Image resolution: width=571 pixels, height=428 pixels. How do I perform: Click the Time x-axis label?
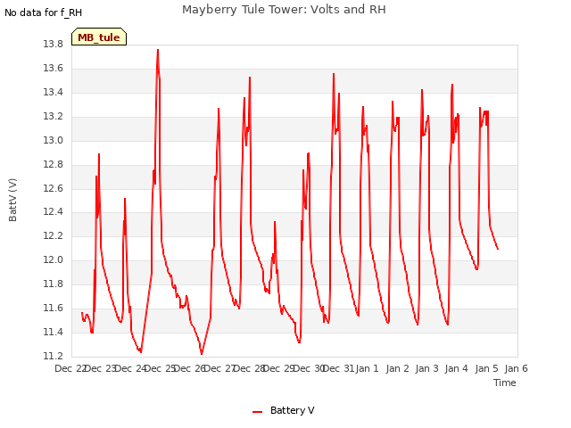point(505,383)
